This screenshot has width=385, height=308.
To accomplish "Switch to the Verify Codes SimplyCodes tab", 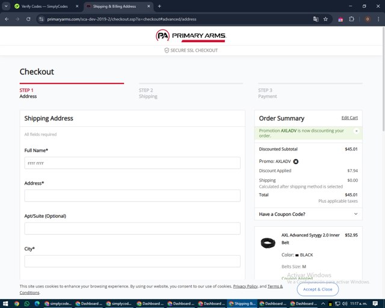I will pyautogui.click(x=41, y=6).
